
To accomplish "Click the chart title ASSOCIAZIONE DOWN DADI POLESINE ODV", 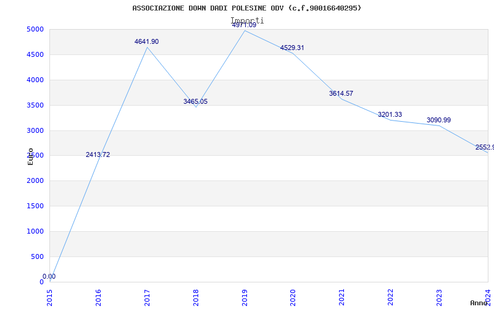I will coord(246,8).
